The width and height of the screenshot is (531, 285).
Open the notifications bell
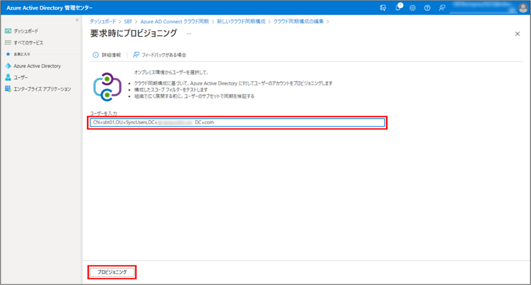pos(398,7)
